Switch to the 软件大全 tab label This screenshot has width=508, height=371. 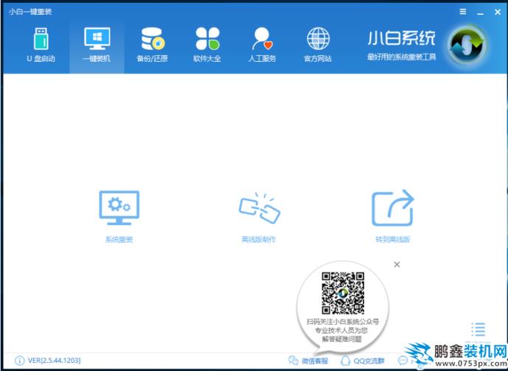(x=207, y=59)
